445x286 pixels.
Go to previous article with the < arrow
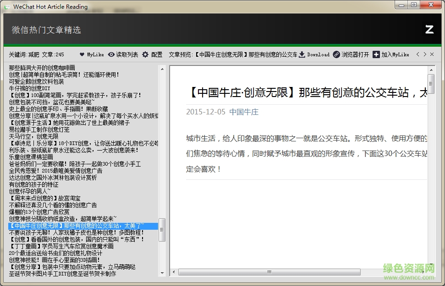(418, 54)
